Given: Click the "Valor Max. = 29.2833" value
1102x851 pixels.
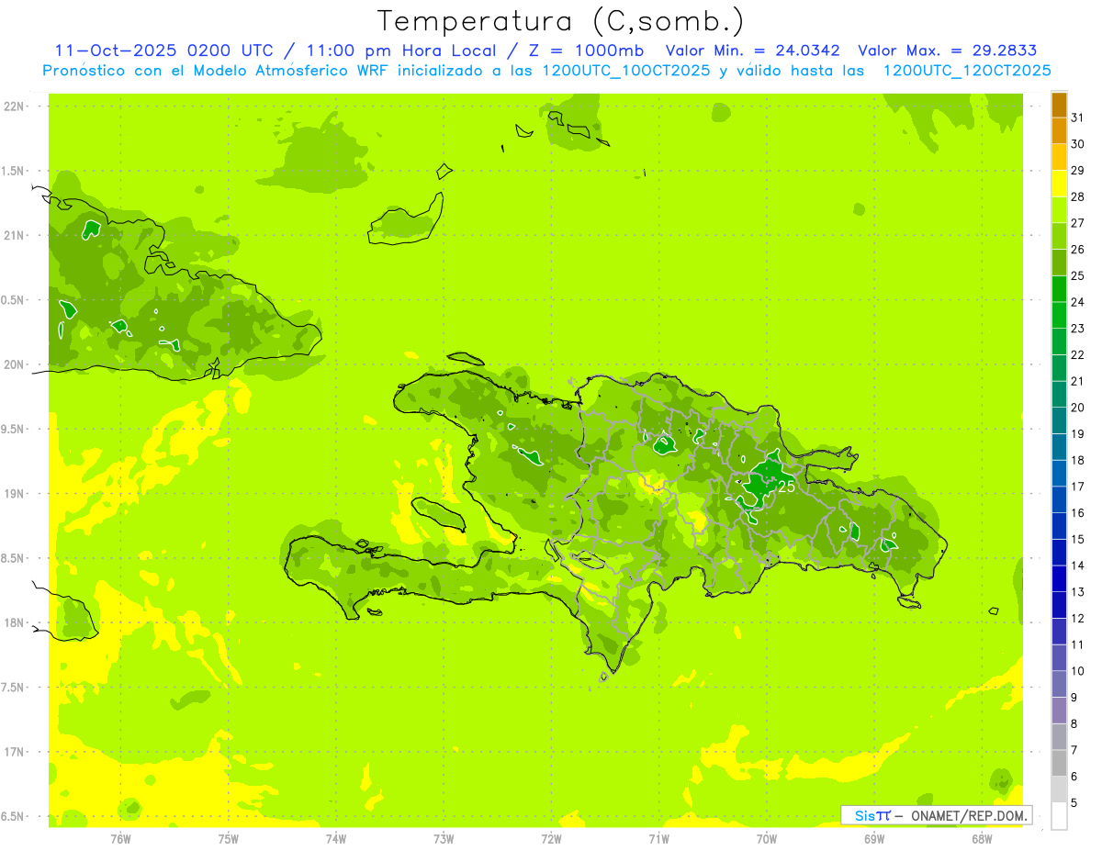Looking at the screenshot, I should pyautogui.click(x=947, y=50).
